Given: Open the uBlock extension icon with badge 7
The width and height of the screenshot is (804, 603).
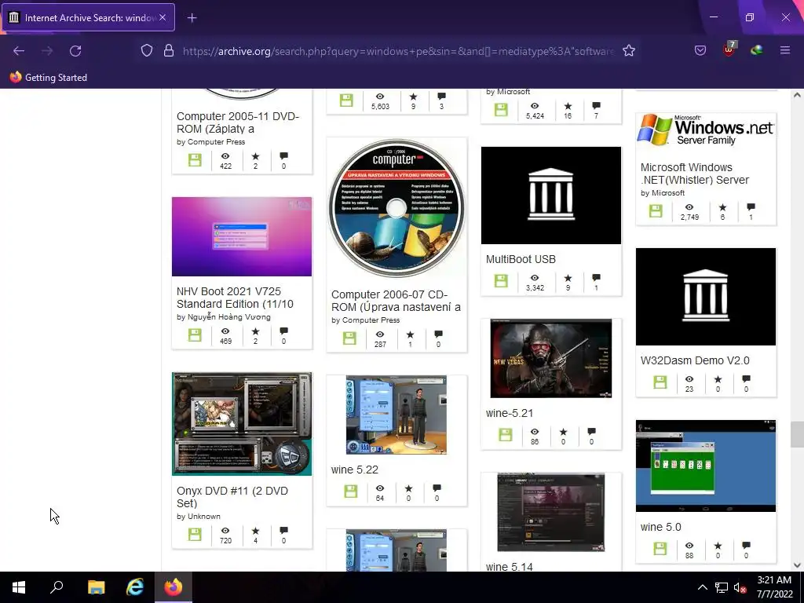Looking at the screenshot, I should tap(729, 49).
